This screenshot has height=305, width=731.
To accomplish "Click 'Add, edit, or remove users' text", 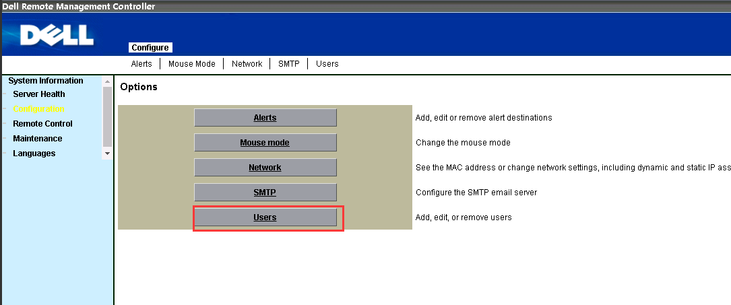I will click(464, 217).
